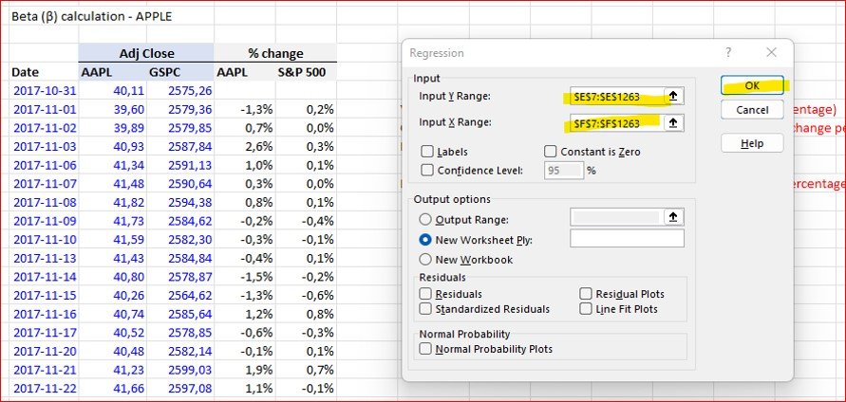Enable the Labels checkbox
This screenshot has height=402, width=846.
[x=427, y=152]
